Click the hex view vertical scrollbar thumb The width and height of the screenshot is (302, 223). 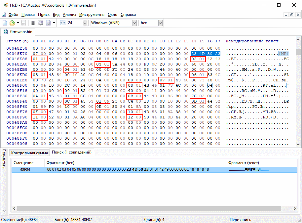click(298, 52)
